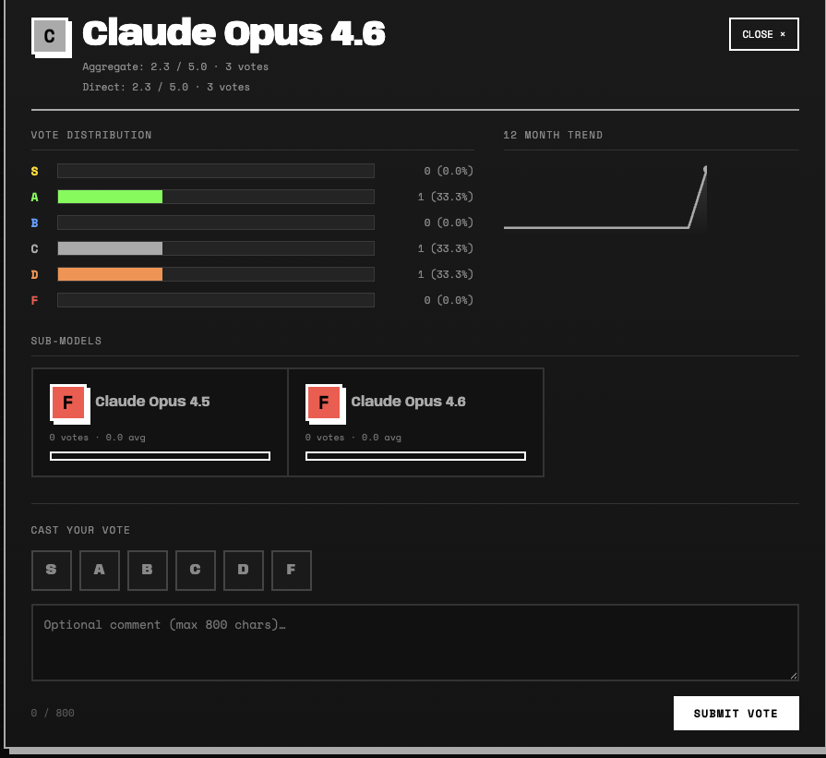826x758 pixels.
Task: Click the C grade badge beside title
Action: (50, 36)
